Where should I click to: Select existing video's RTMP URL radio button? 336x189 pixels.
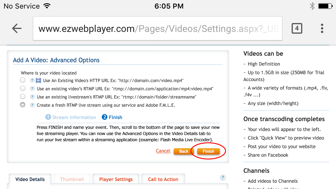(x=22, y=88)
